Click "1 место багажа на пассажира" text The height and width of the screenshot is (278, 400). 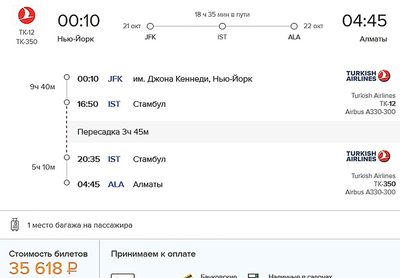[x=80, y=225]
